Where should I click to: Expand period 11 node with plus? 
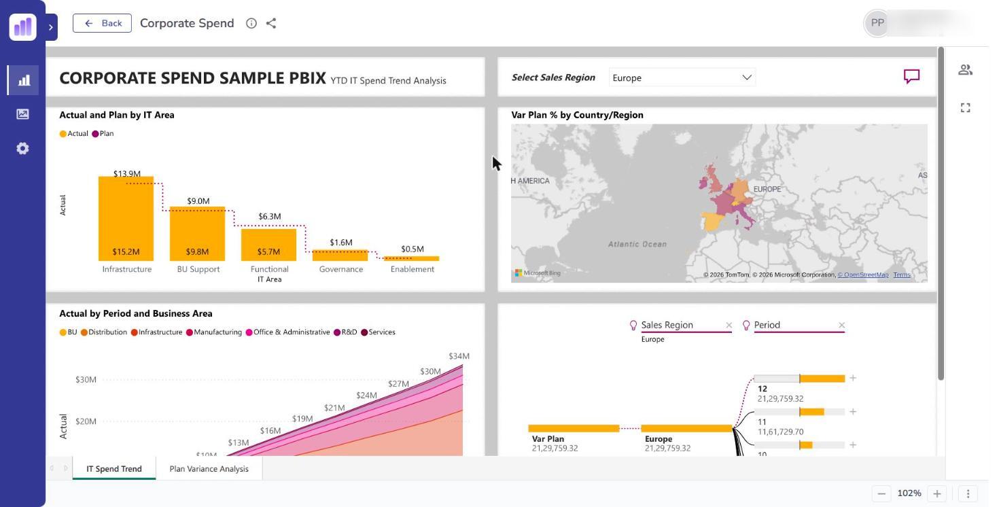[x=853, y=411]
